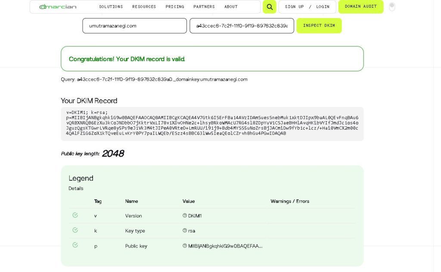Click the 'Legend' heading
441x272 pixels.
click(x=81, y=178)
